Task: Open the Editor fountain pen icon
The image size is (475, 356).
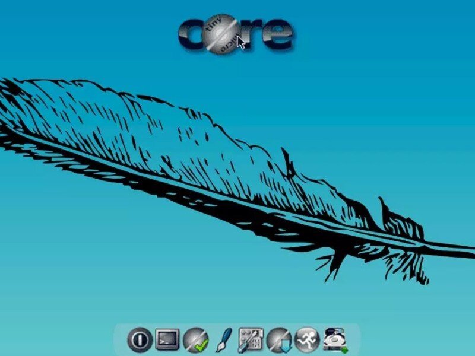Action: click(x=224, y=340)
